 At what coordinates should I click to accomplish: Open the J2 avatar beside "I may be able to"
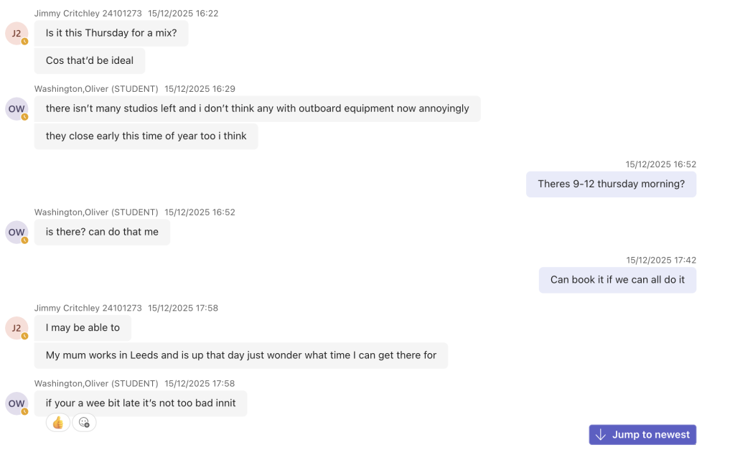(16, 328)
